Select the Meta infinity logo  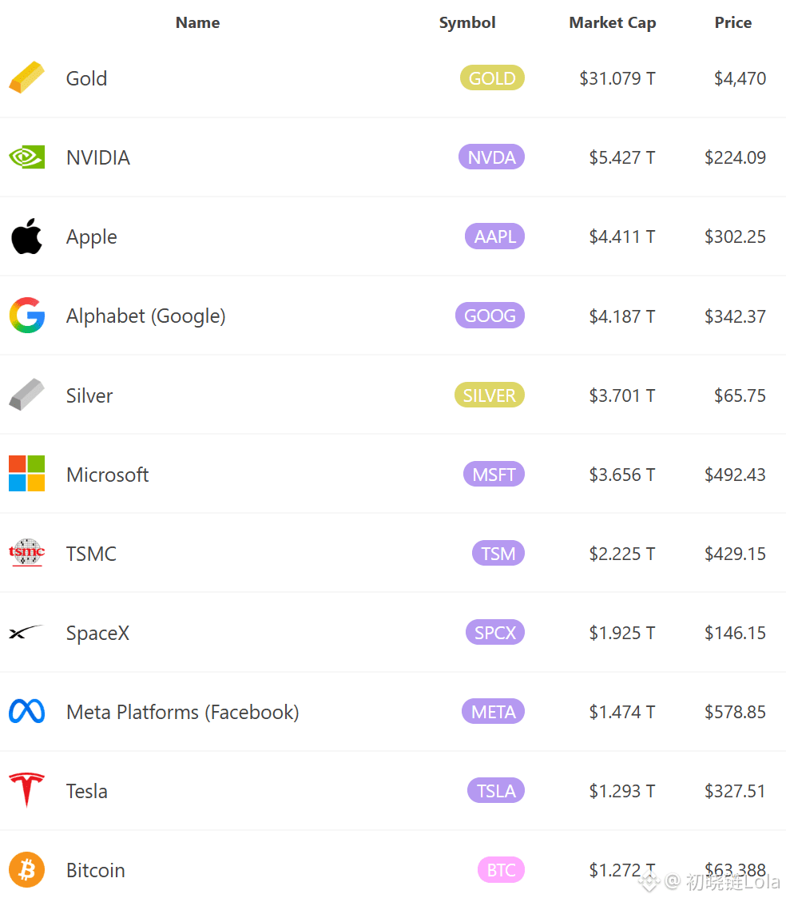point(26,712)
